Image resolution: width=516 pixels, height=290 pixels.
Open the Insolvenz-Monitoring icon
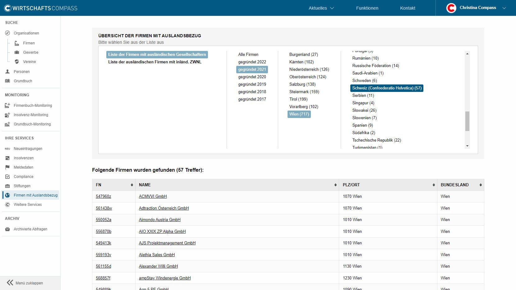(7, 115)
